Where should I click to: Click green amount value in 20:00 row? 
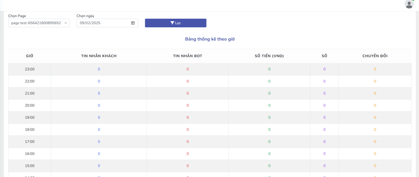click(269, 105)
